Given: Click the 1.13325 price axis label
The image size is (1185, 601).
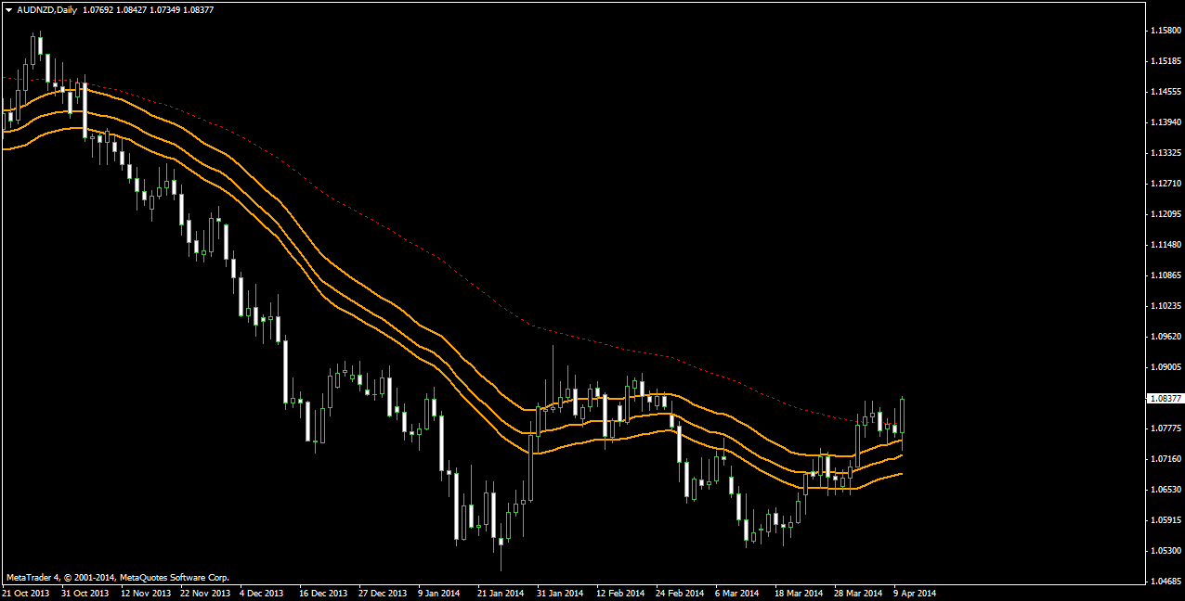Looking at the screenshot, I should [1165, 153].
